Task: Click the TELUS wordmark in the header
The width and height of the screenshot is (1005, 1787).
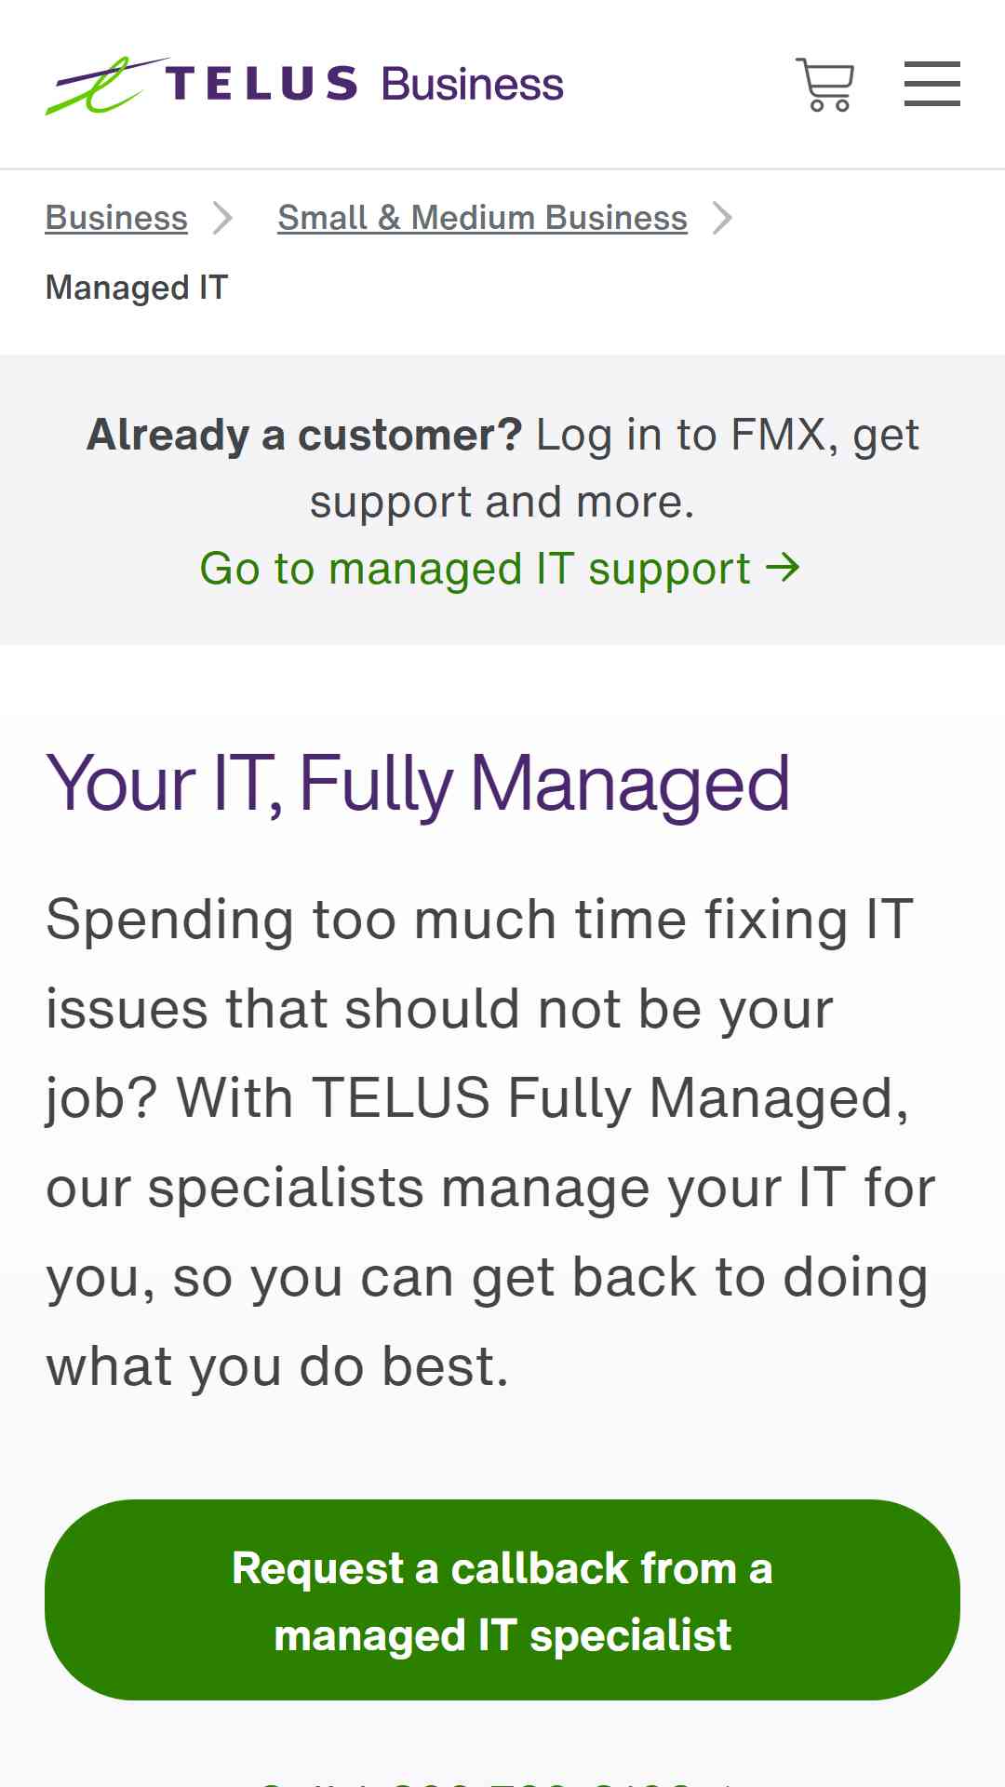Action: pyautogui.click(x=261, y=84)
